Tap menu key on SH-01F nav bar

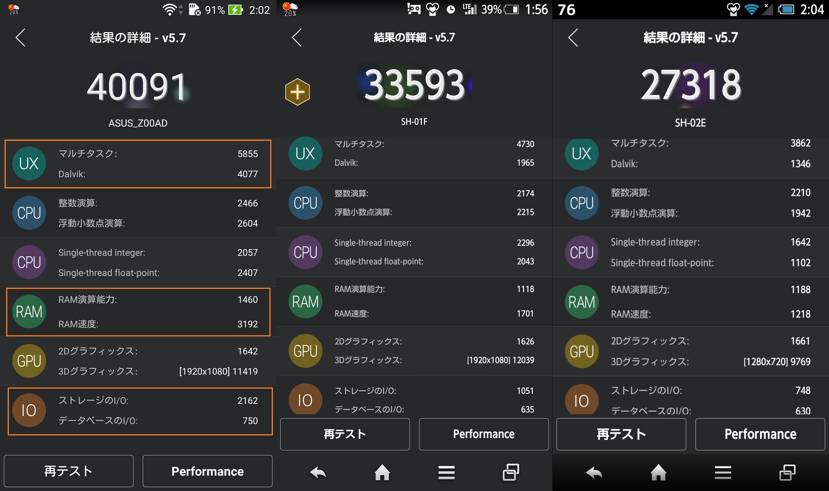click(446, 473)
